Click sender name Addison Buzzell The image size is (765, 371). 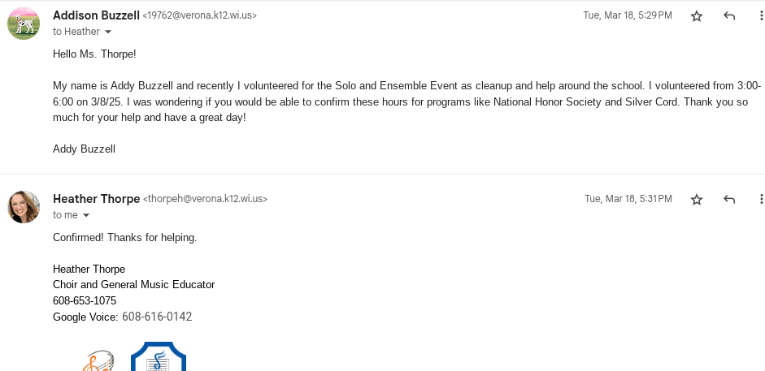(x=96, y=15)
